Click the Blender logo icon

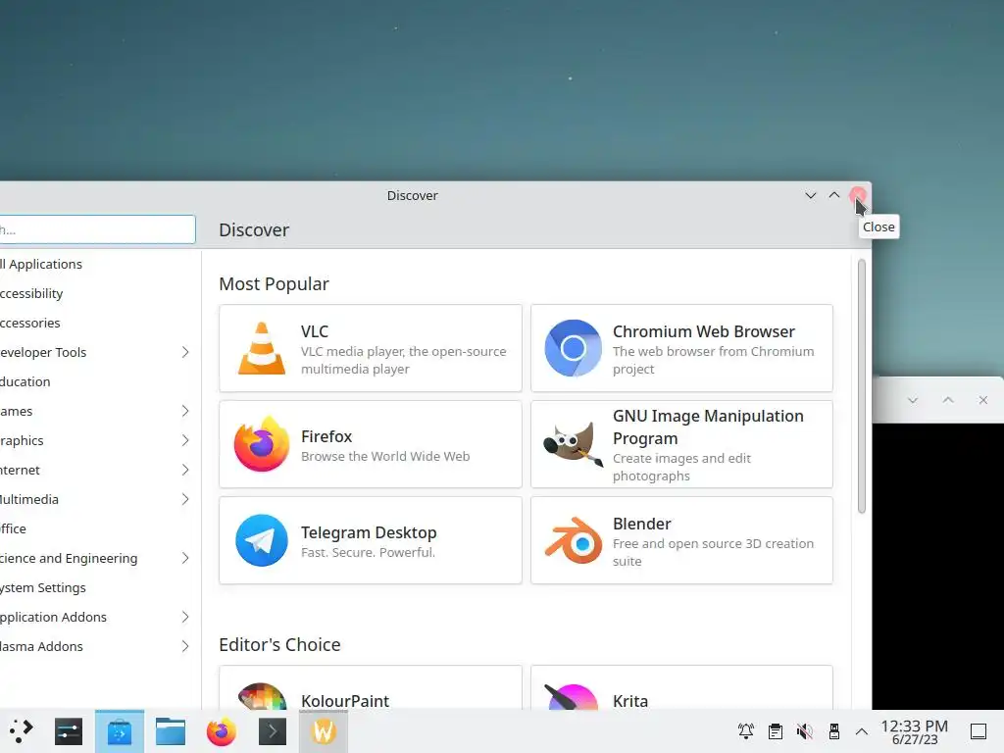(x=573, y=540)
